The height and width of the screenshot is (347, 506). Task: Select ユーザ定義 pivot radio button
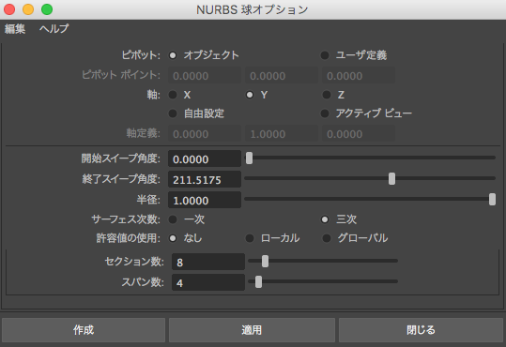click(x=325, y=55)
